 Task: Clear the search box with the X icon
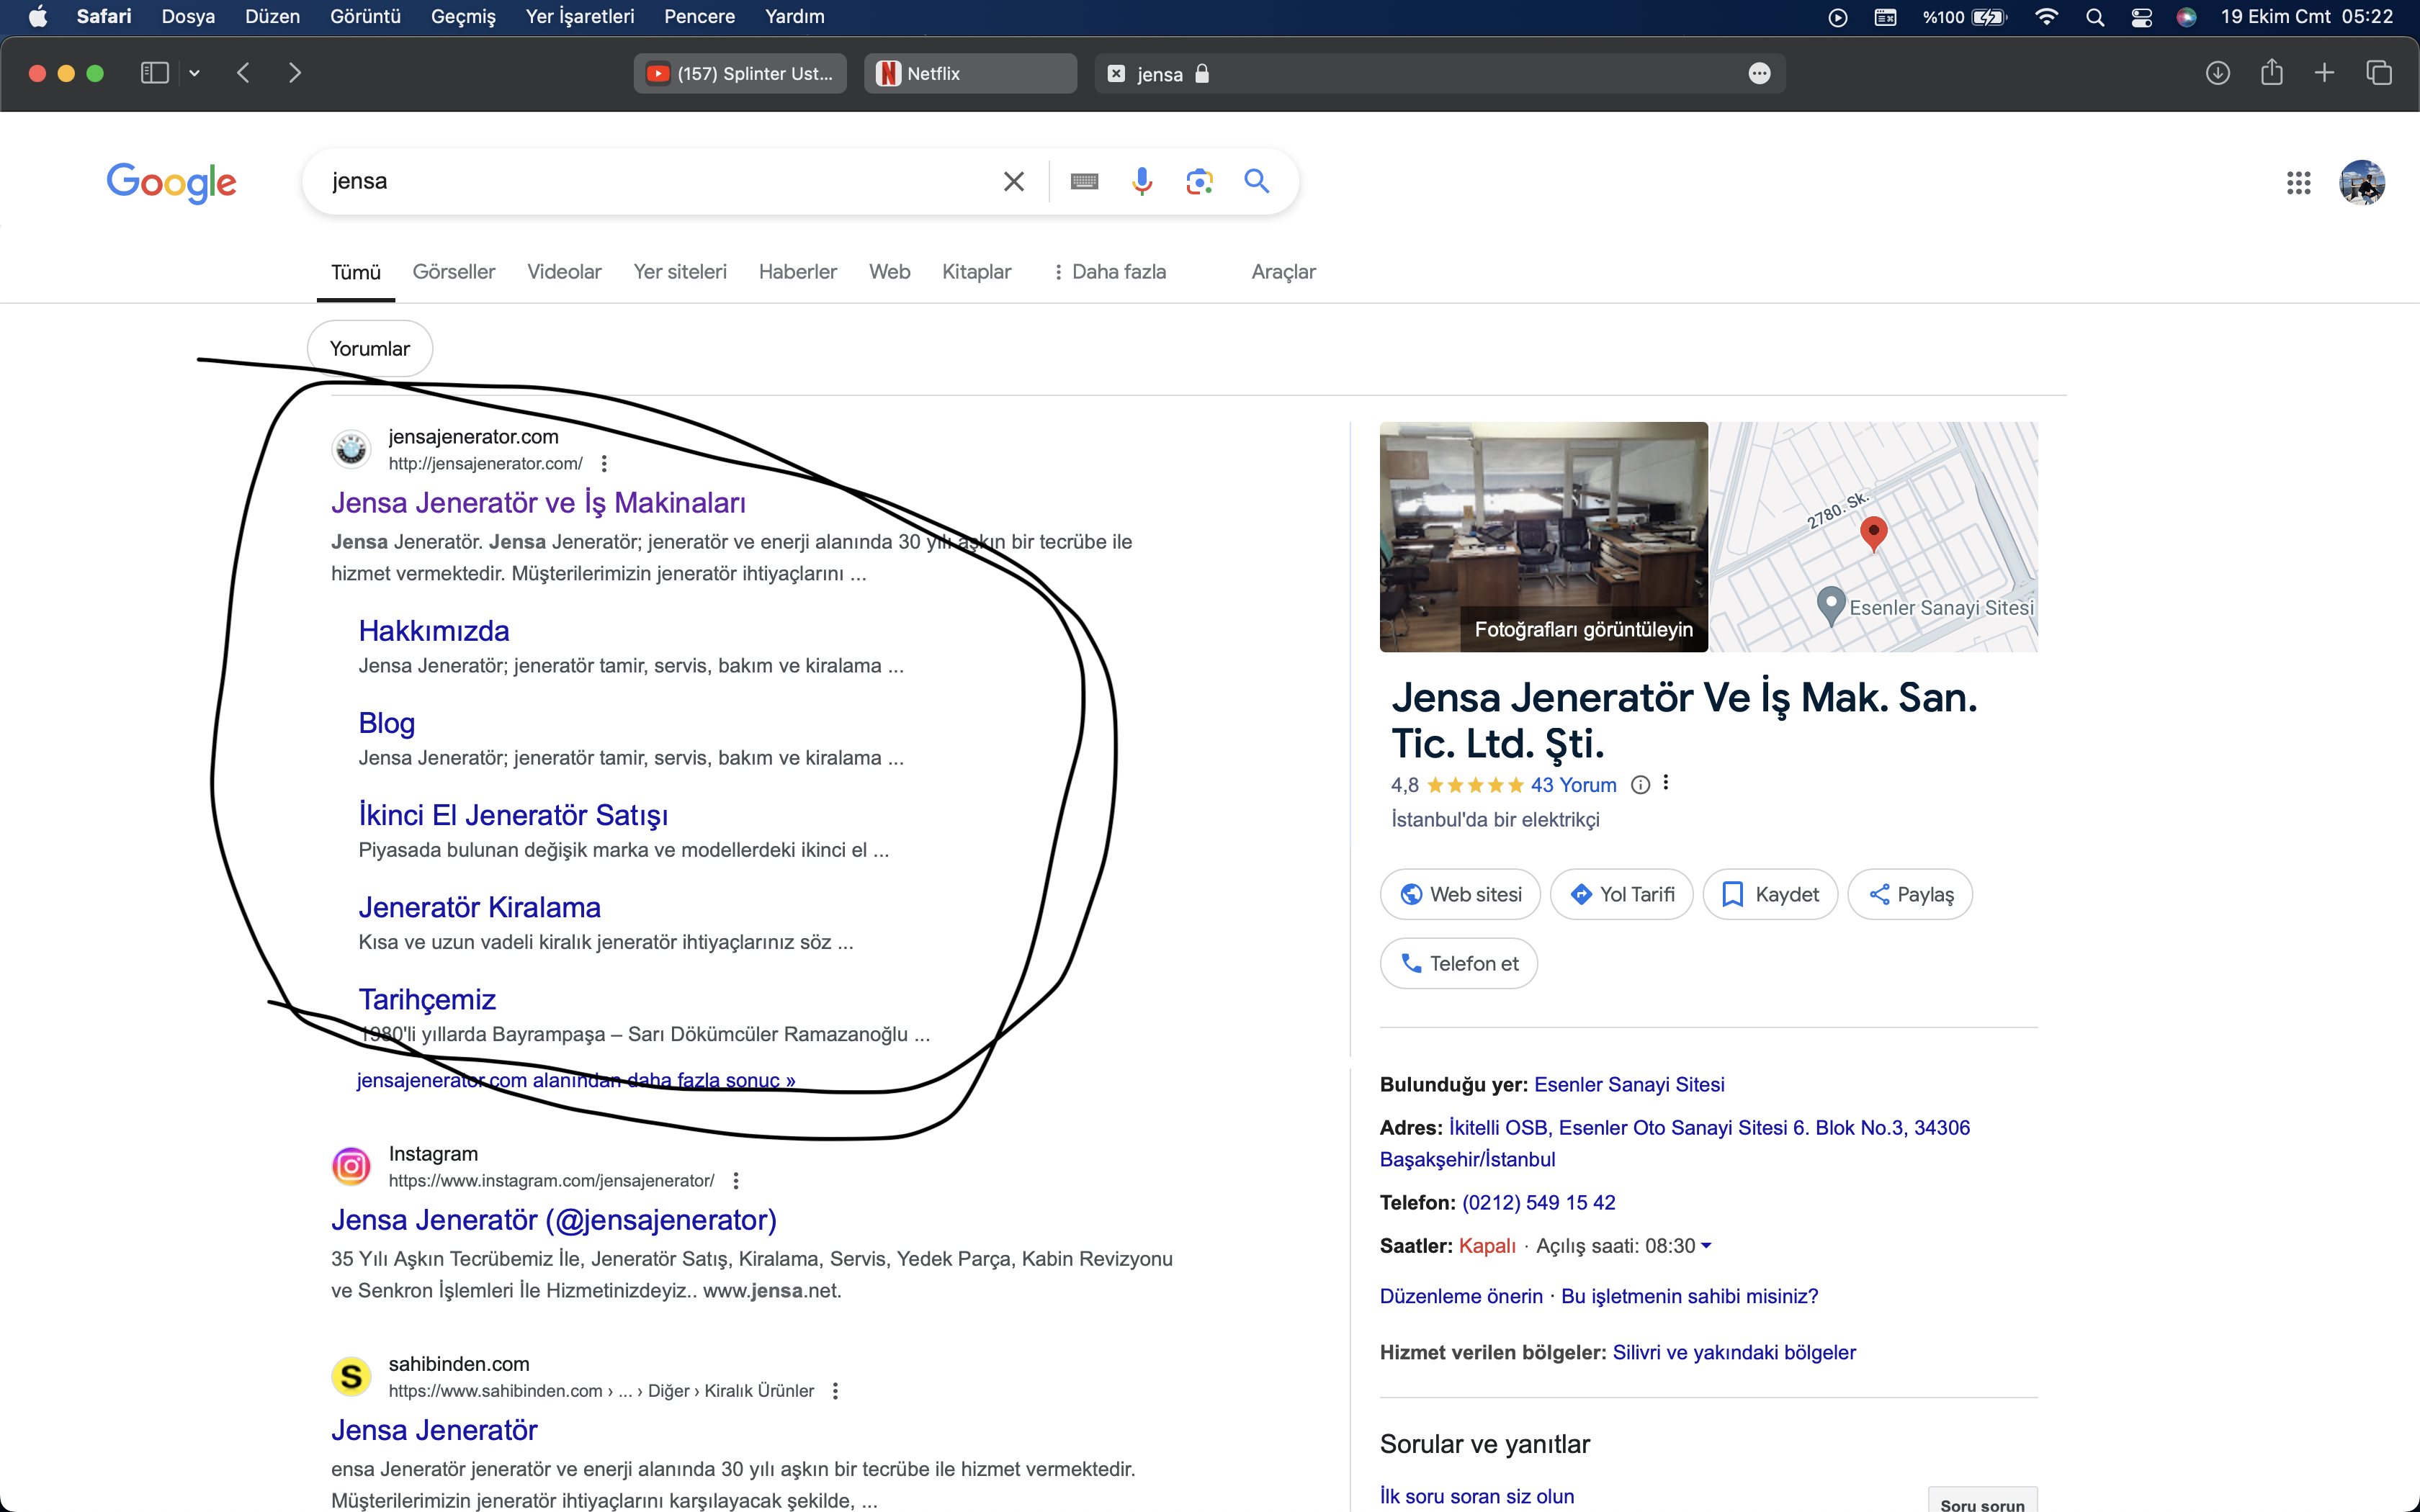click(1013, 181)
